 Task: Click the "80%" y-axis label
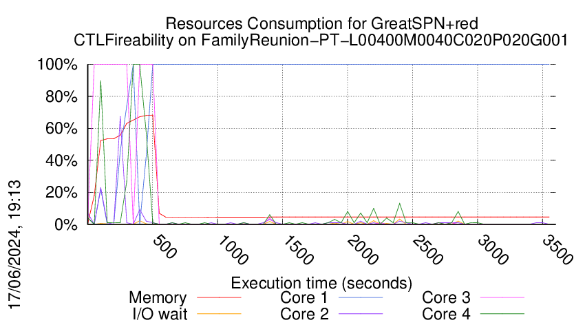[61, 96]
